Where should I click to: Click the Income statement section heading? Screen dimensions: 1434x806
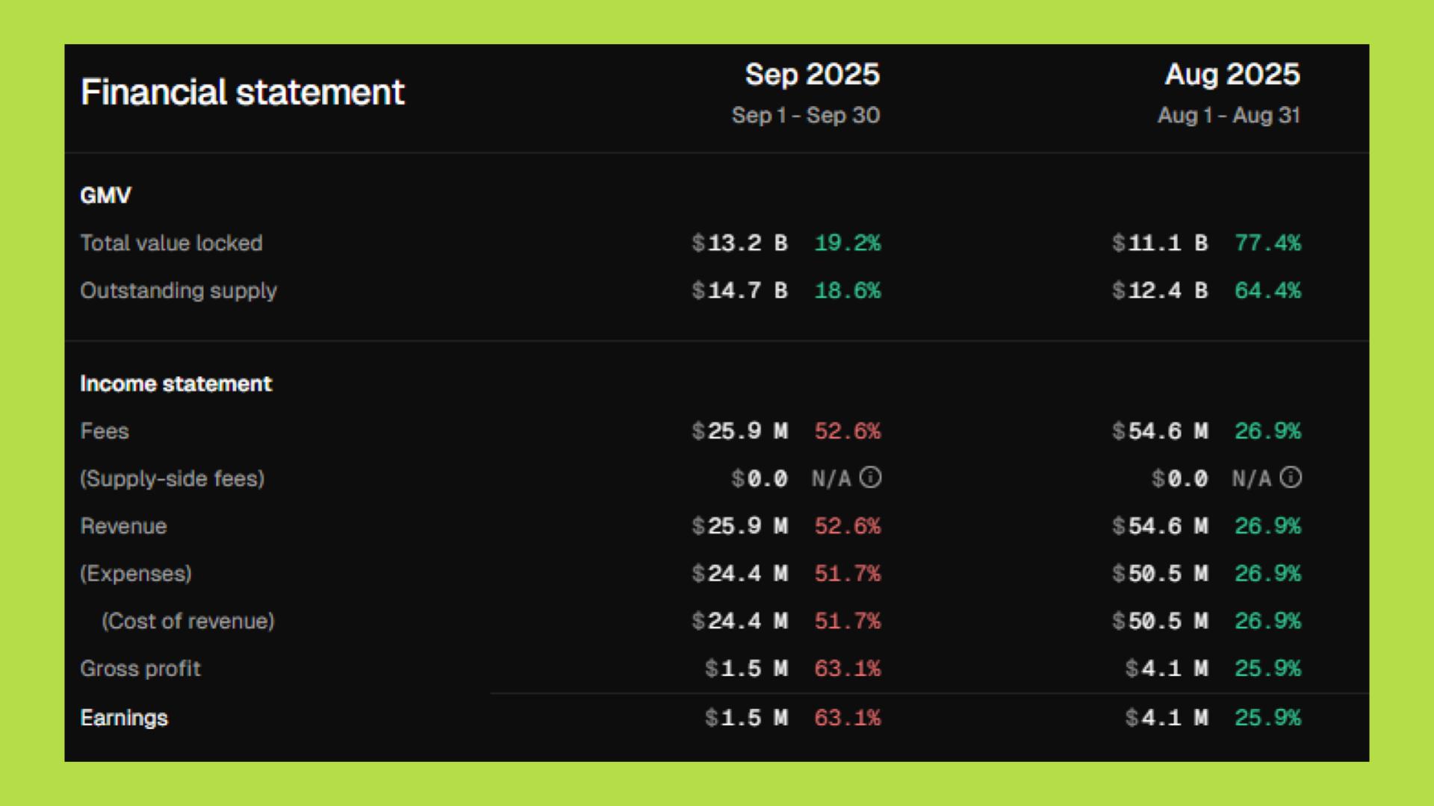coord(176,384)
